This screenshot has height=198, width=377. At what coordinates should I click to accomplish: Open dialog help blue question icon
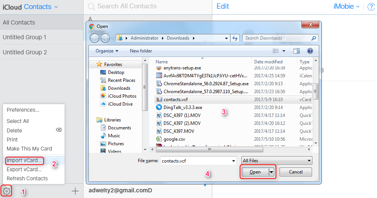pos(310,51)
